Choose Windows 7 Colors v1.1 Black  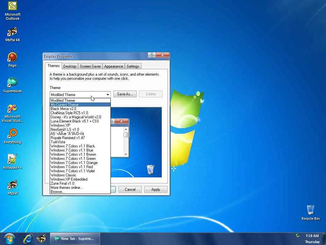(80, 146)
